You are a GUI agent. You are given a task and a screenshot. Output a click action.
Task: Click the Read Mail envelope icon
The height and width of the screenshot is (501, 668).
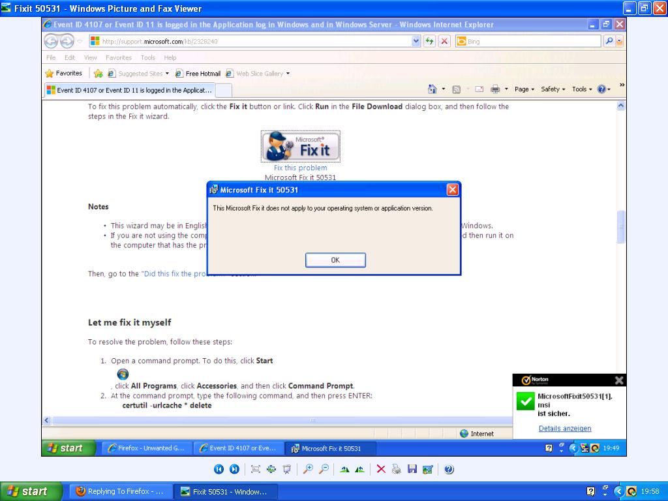[479, 89]
